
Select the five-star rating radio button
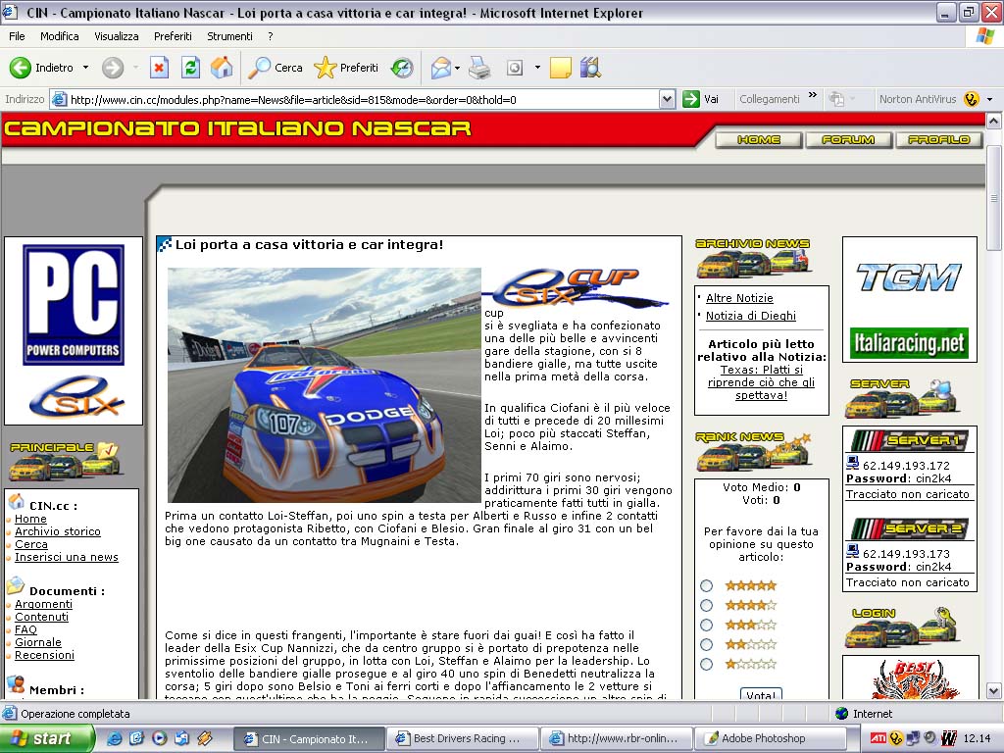[706, 586]
